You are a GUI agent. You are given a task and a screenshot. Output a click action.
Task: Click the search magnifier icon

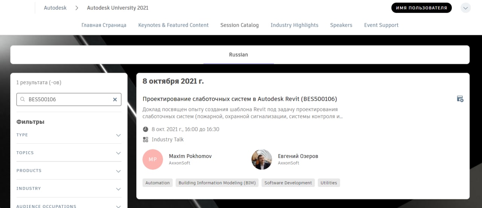tap(23, 100)
